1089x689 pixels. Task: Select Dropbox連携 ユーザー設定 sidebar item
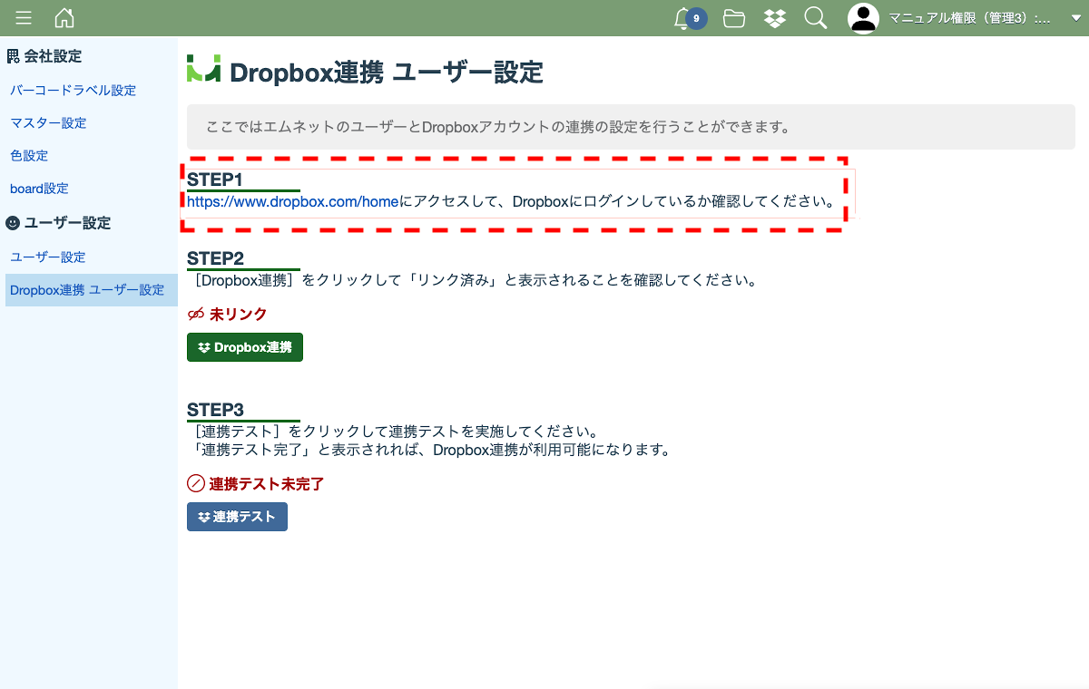point(87,290)
